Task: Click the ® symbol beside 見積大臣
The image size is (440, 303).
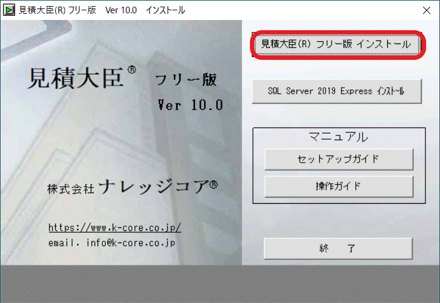Action: (x=132, y=71)
